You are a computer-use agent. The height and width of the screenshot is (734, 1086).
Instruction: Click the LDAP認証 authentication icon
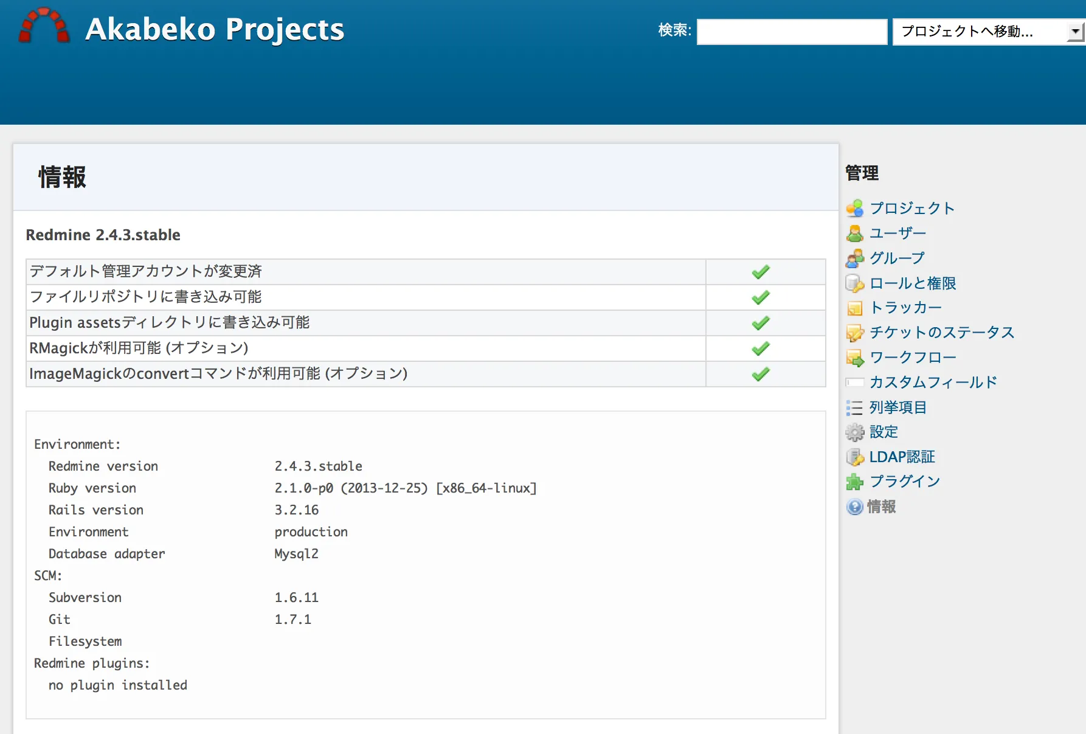pos(856,457)
